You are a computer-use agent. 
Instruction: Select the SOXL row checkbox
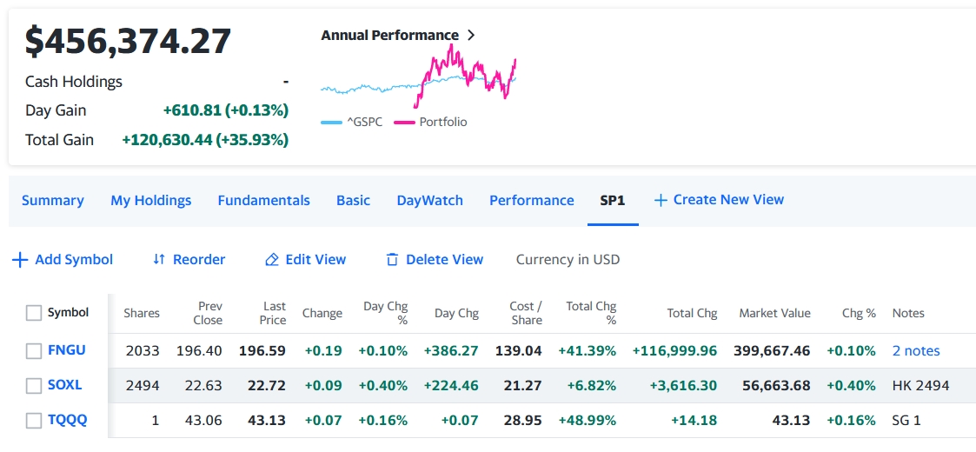(x=34, y=386)
